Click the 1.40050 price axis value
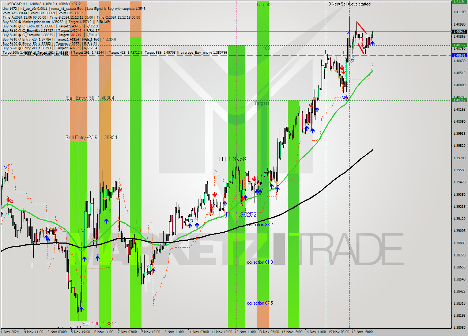The height and width of the screenshot is (336, 468). click(459, 121)
